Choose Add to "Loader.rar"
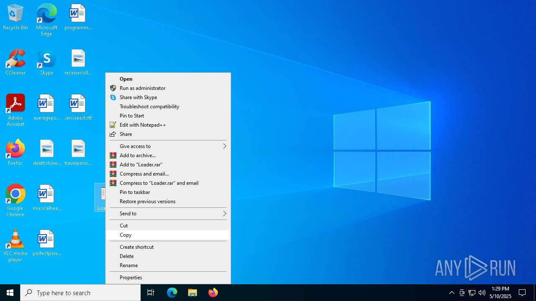This screenshot has height=301, width=536. click(x=168, y=165)
